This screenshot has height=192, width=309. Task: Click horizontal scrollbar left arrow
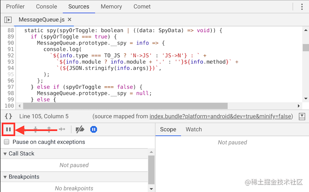pyautogui.click(x=20, y=106)
